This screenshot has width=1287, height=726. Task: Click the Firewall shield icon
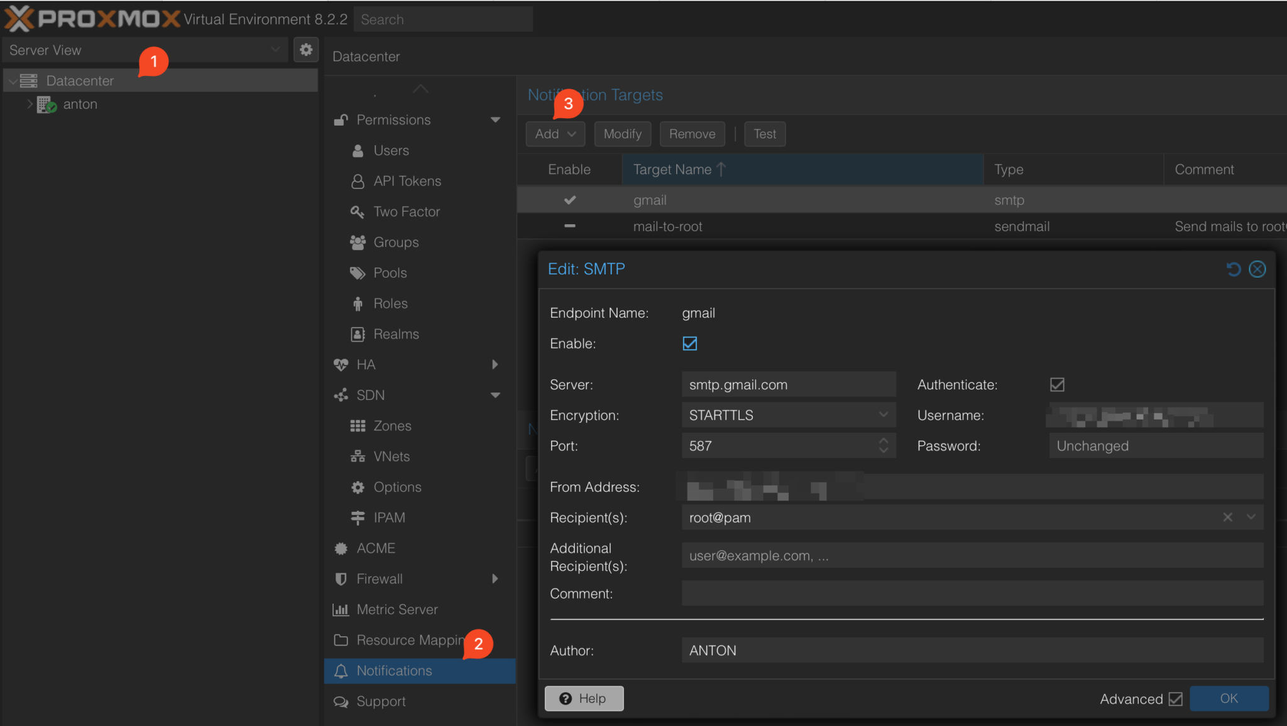[x=340, y=578]
